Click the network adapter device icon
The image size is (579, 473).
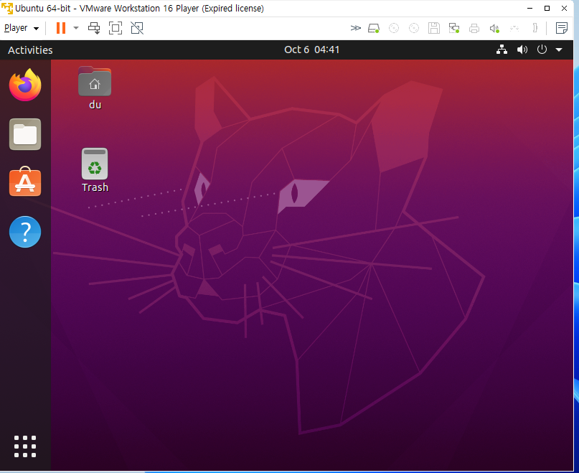454,28
